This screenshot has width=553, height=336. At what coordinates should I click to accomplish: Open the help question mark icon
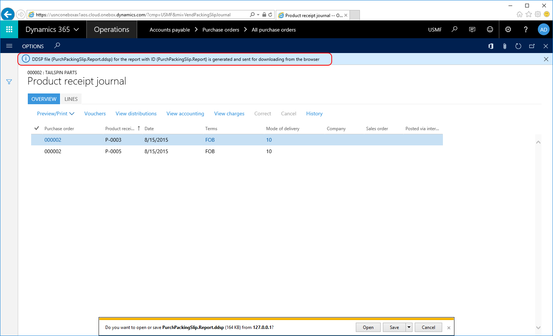click(x=526, y=29)
